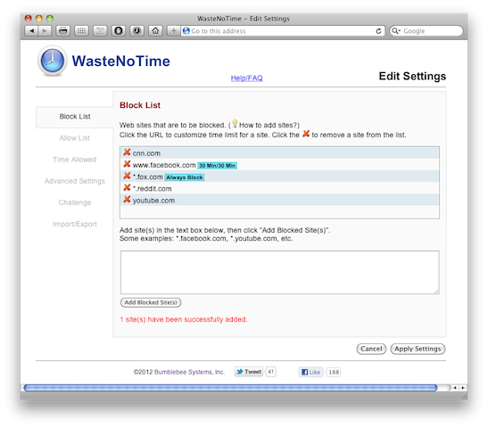488x428 pixels.
Task: Remove cnn.com using its red X icon
Action: 127,152
